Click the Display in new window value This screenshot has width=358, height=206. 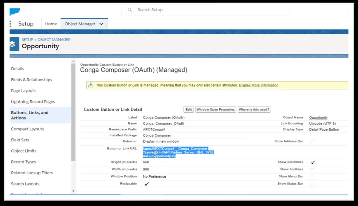pos(161,142)
